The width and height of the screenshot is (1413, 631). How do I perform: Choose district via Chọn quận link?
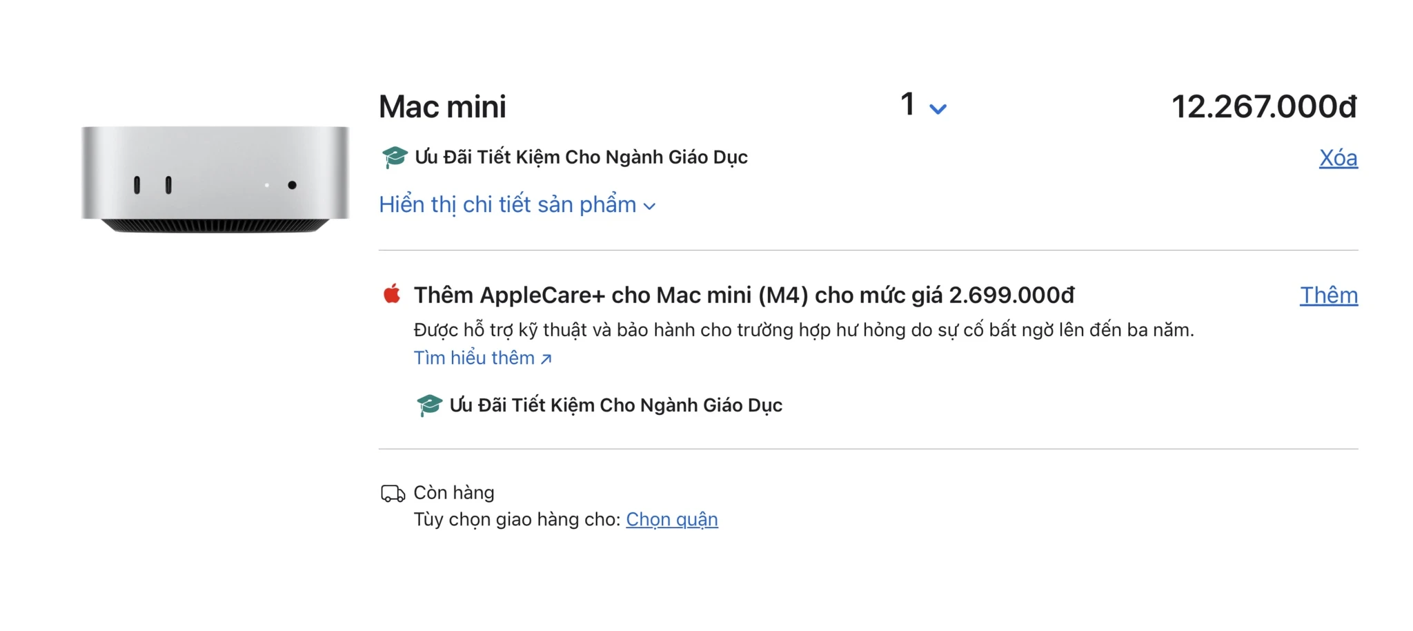(x=672, y=519)
